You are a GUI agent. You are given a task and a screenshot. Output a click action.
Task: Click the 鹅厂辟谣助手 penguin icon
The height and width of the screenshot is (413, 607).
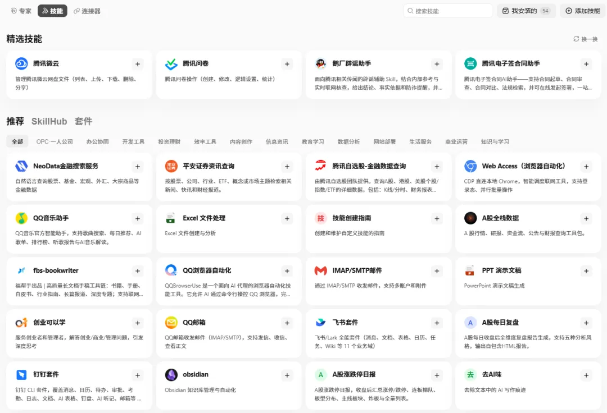[320, 63]
